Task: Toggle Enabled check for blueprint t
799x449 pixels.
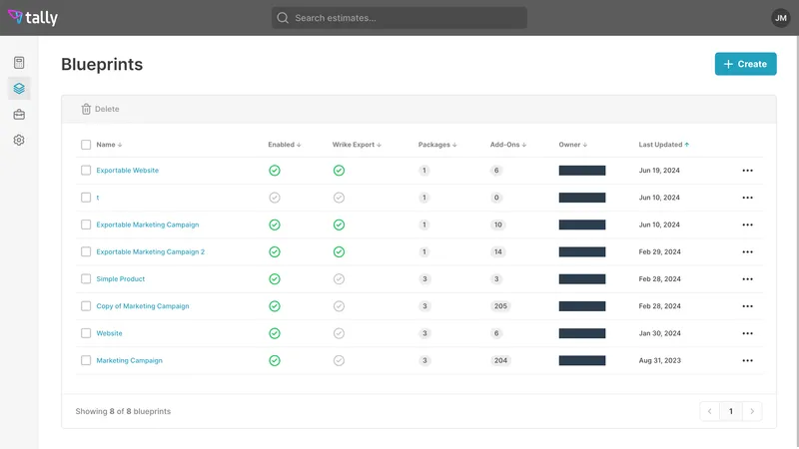Action: (275, 198)
